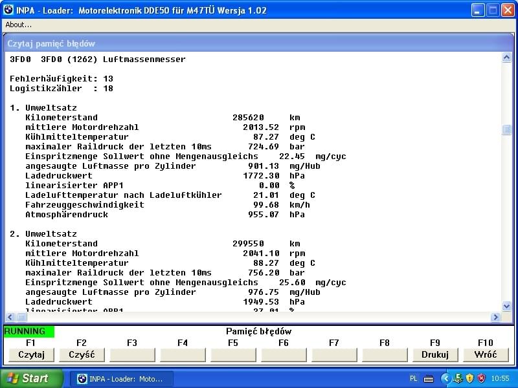The image size is (518, 388).
Task: Click motor speed value 2041.10
Action: [261, 253]
